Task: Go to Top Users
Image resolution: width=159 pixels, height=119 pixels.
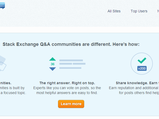Action: 139,11
